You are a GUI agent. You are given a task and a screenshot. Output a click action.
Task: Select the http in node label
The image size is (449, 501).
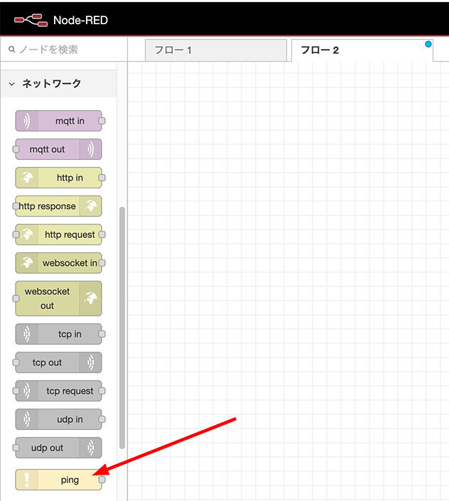[70, 178]
